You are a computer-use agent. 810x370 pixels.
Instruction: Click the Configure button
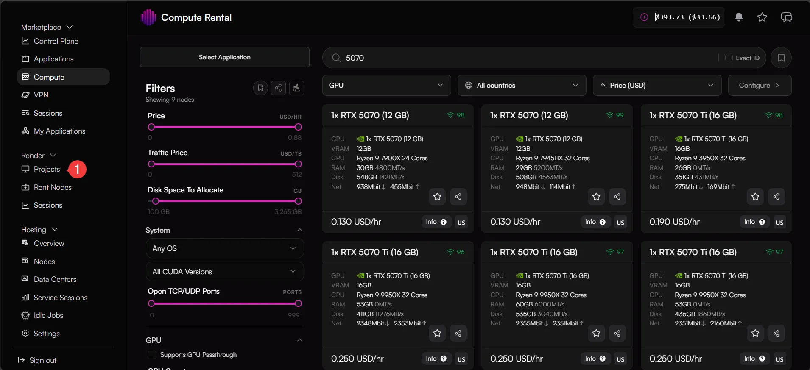(760, 85)
